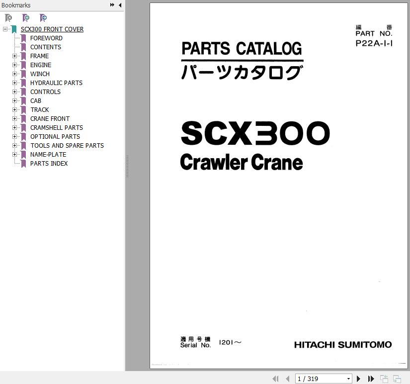Click the PARTS CATALOG heading on the page
Screen dimensions: 410x384
(242, 48)
